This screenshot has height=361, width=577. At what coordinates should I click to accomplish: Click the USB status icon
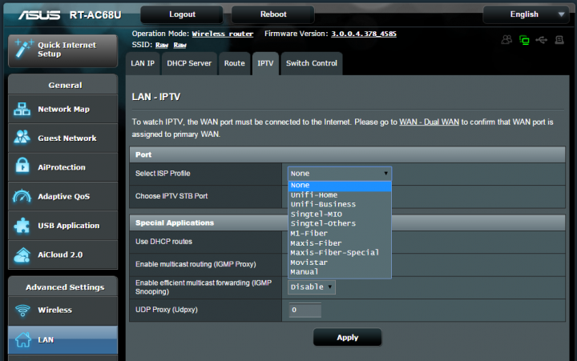pyautogui.click(x=541, y=40)
